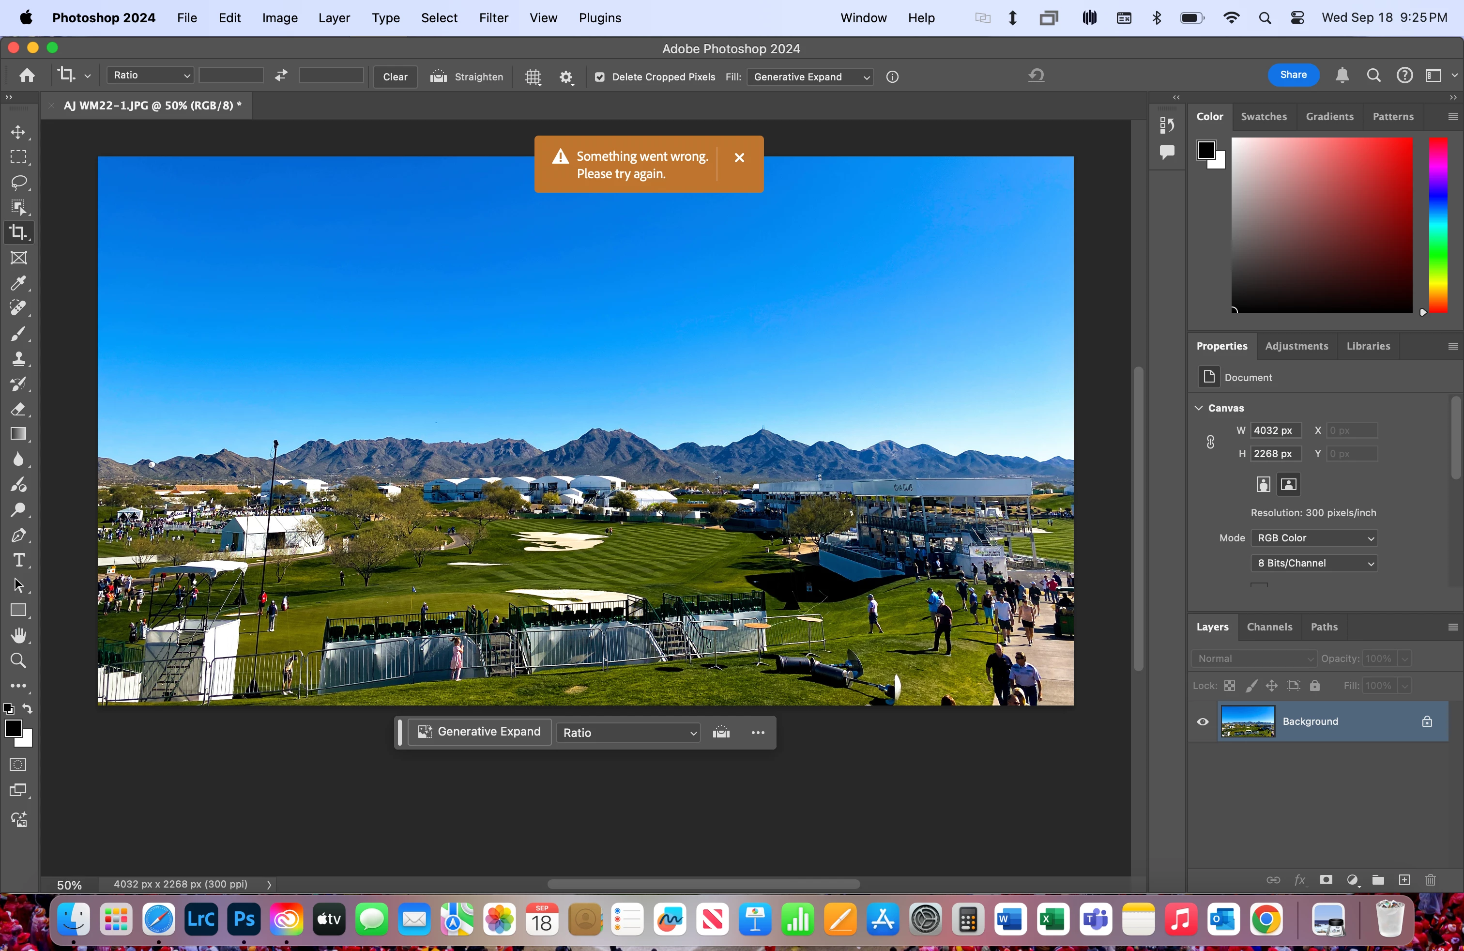The height and width of the screenshot is (951, 1464).
Task: Collapse the Canvas section
Action: [1199, 408]
